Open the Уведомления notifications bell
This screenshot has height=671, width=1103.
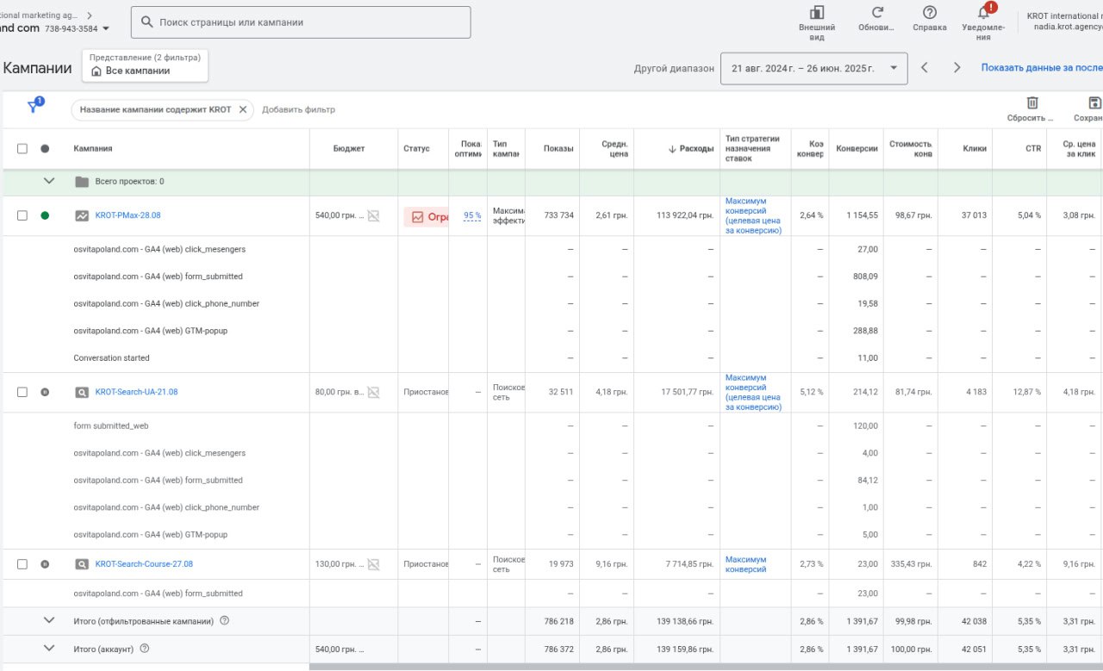tap(983, 12)
